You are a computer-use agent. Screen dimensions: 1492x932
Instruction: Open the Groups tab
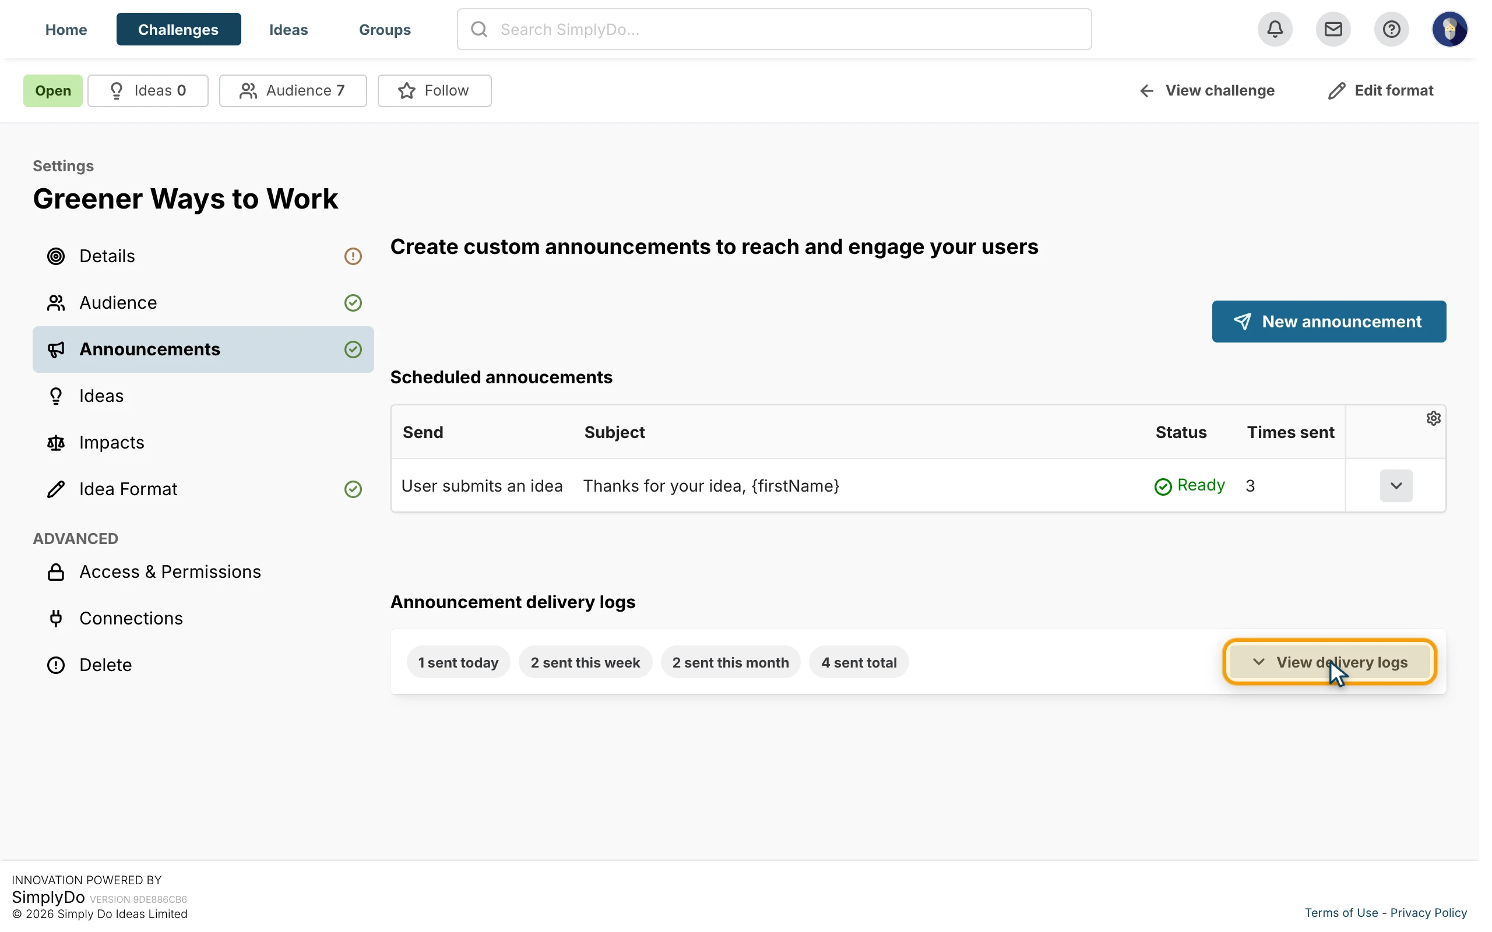point(385,29)
